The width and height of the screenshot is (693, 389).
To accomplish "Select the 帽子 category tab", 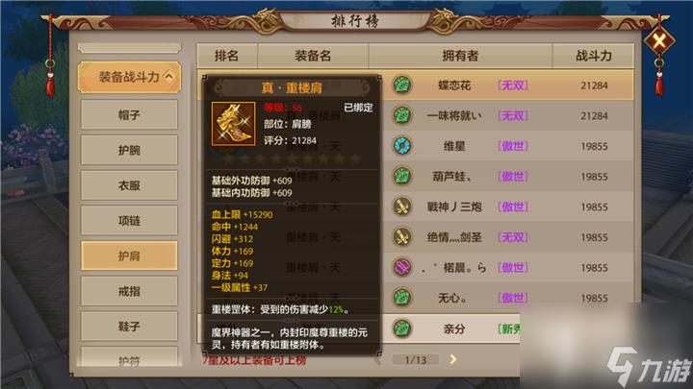I will click(129, 115).
